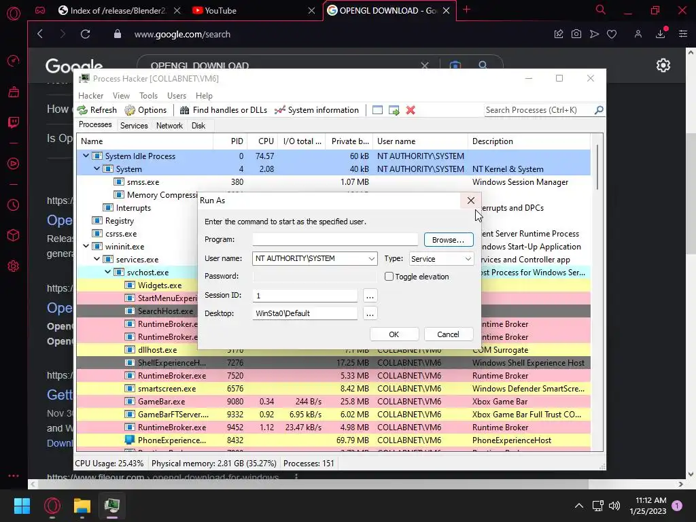Collapse the services.exe tree node
Screen dimensions: 696x522
pyautogui.click(x=97, y=259)
